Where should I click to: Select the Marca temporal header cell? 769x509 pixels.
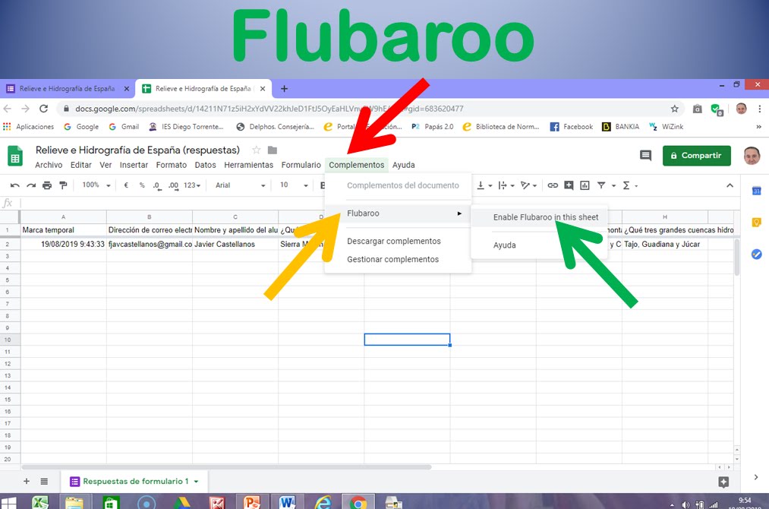click(63, 229)
